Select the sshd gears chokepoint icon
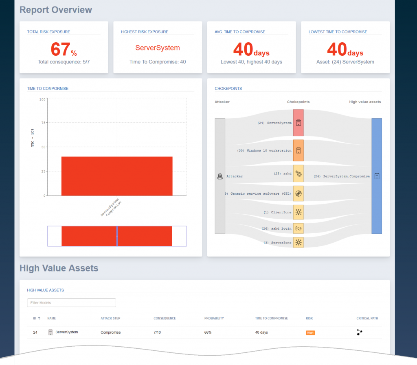 (x=298, y=174)
